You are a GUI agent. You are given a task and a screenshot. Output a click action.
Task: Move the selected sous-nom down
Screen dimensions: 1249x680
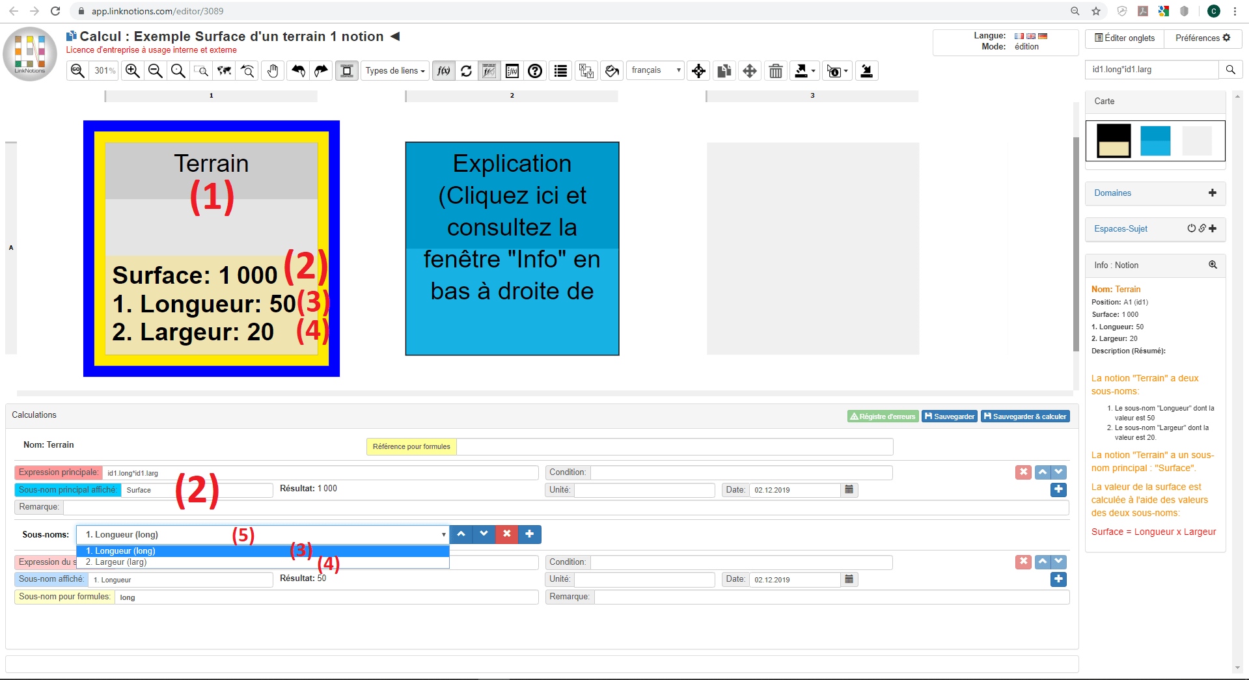484,534
